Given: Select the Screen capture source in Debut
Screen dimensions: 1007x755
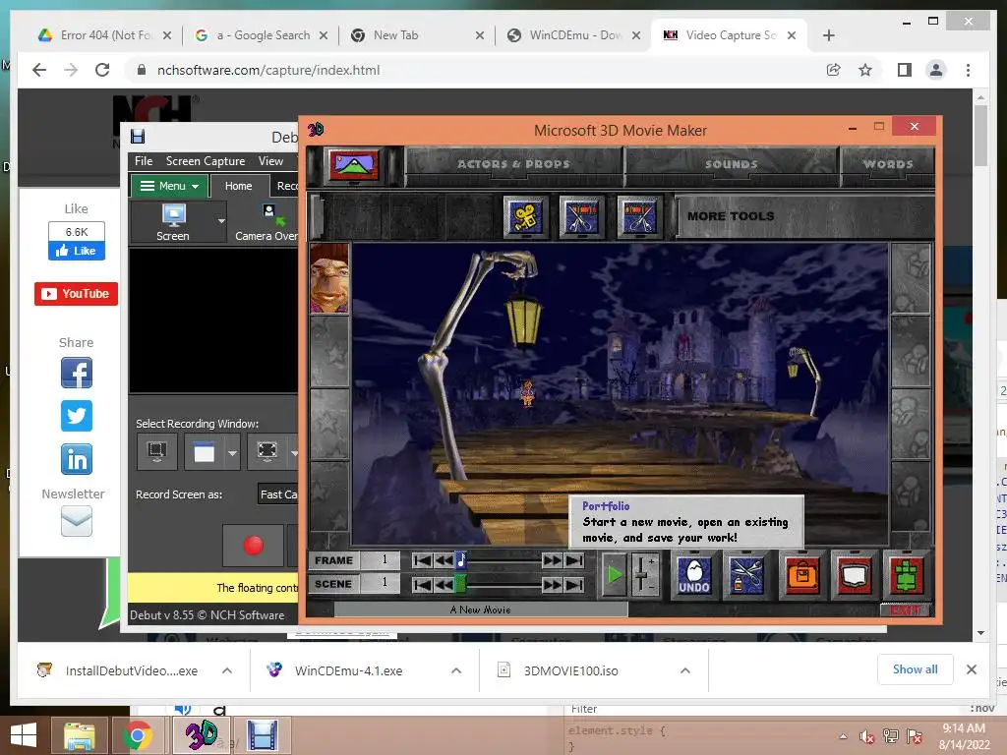Looking at the screenshot, I should pyautogui.click(x=173, y=221).
